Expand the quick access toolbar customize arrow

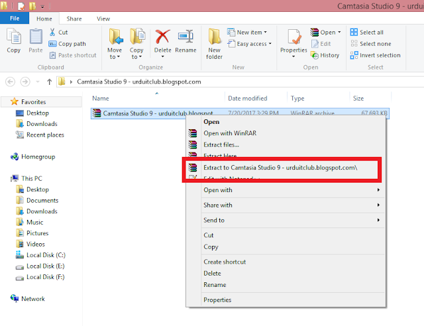pos(42,7)
